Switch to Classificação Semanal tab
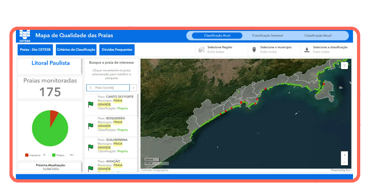The width and height of the screenshot is (370, 193). pos(267,36)
